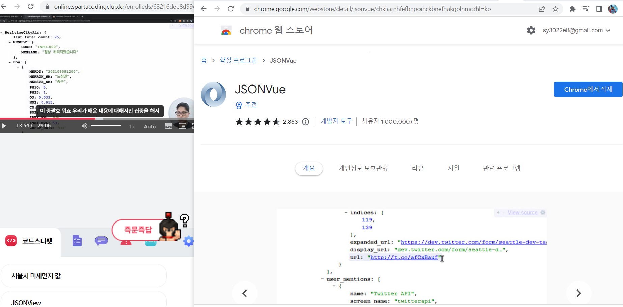Viewport: 623px width, 307px height.
Task: Reload the Sparta Coding Club page
Action: tap(31, 6)
